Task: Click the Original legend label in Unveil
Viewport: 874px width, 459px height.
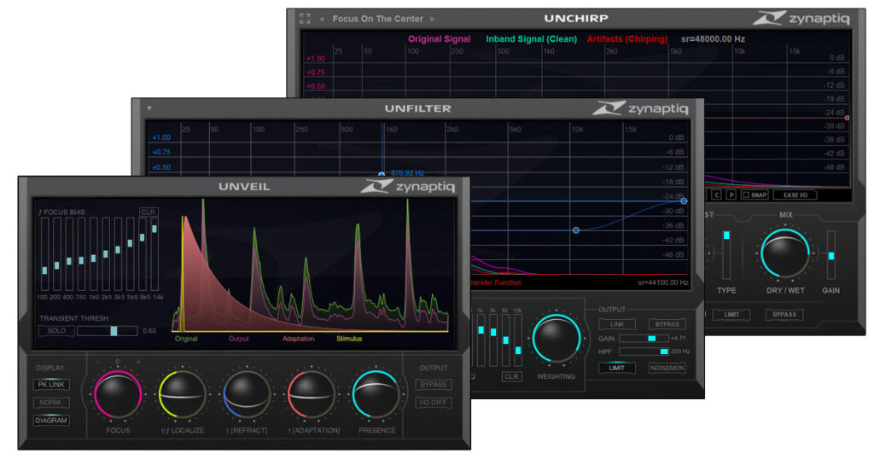Action: click(186, 339)
